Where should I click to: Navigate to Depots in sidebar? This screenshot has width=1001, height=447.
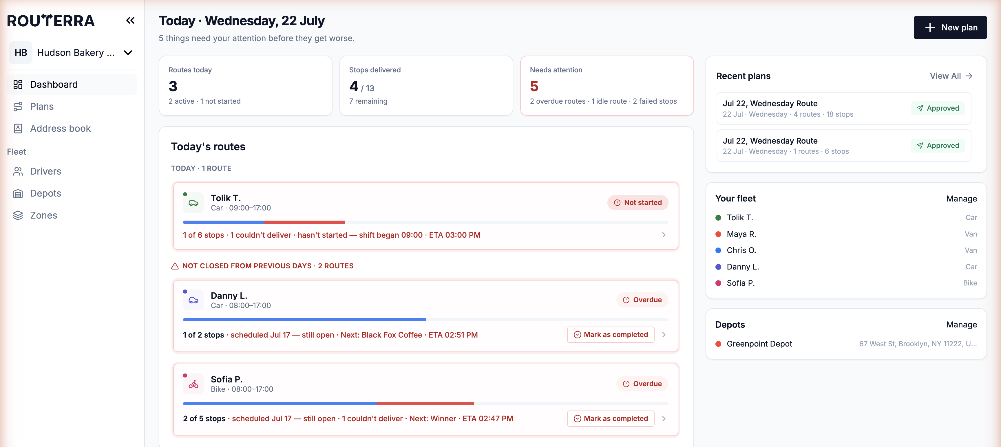click(x=72, y=193)
